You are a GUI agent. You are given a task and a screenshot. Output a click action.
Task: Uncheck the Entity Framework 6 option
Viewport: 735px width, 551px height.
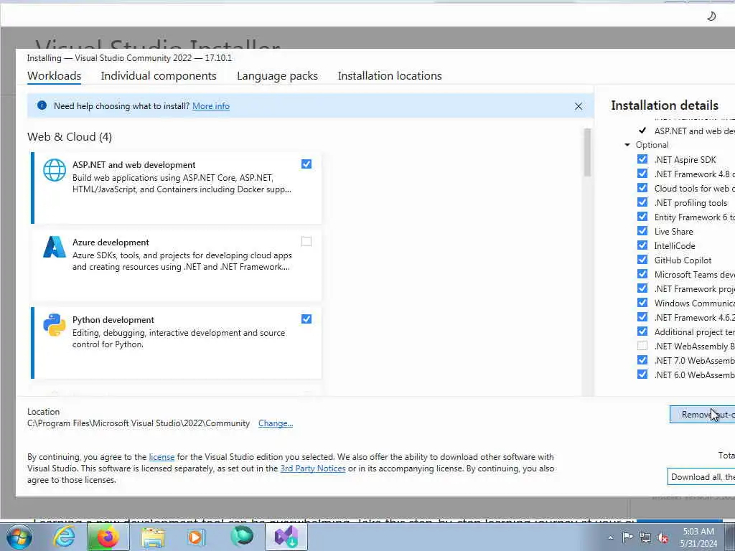coord(642,217)
